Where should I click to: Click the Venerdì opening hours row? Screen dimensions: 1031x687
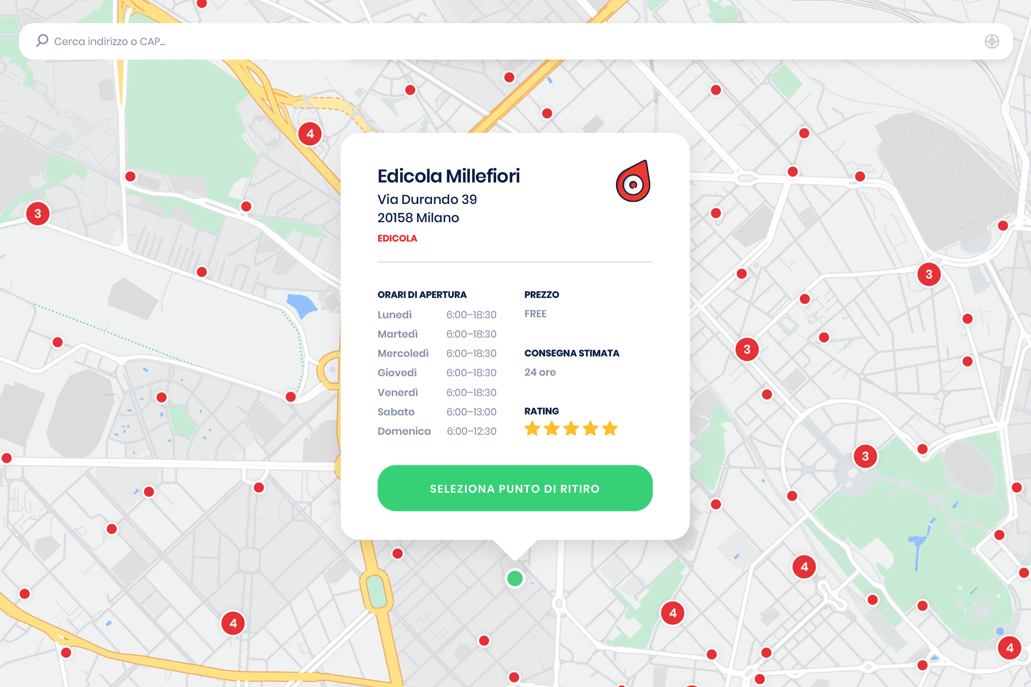(x=437, y=392)
